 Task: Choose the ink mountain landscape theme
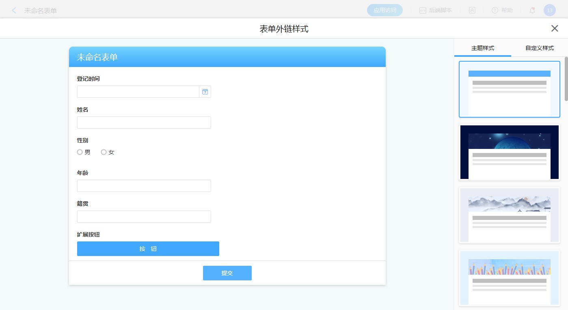509,215
